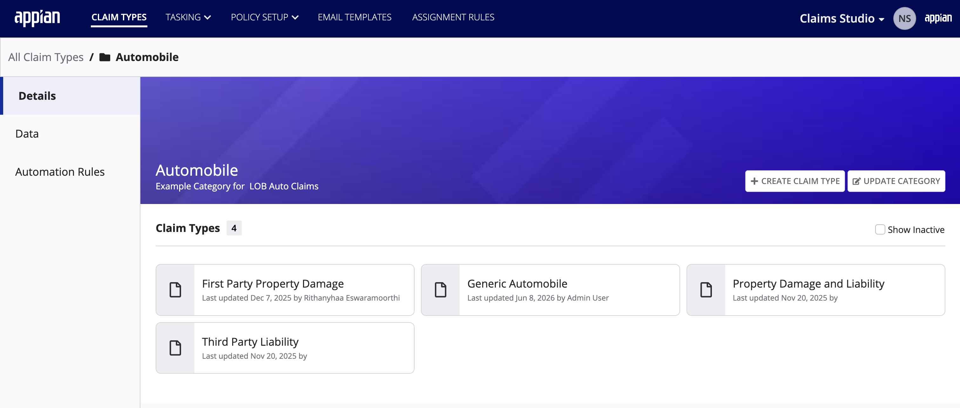Go back to All Claim Types breadcrumb
This screenshot has width=960, height=408.
46,57
